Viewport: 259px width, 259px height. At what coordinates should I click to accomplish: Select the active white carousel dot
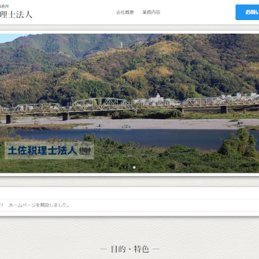coord(134,167)
